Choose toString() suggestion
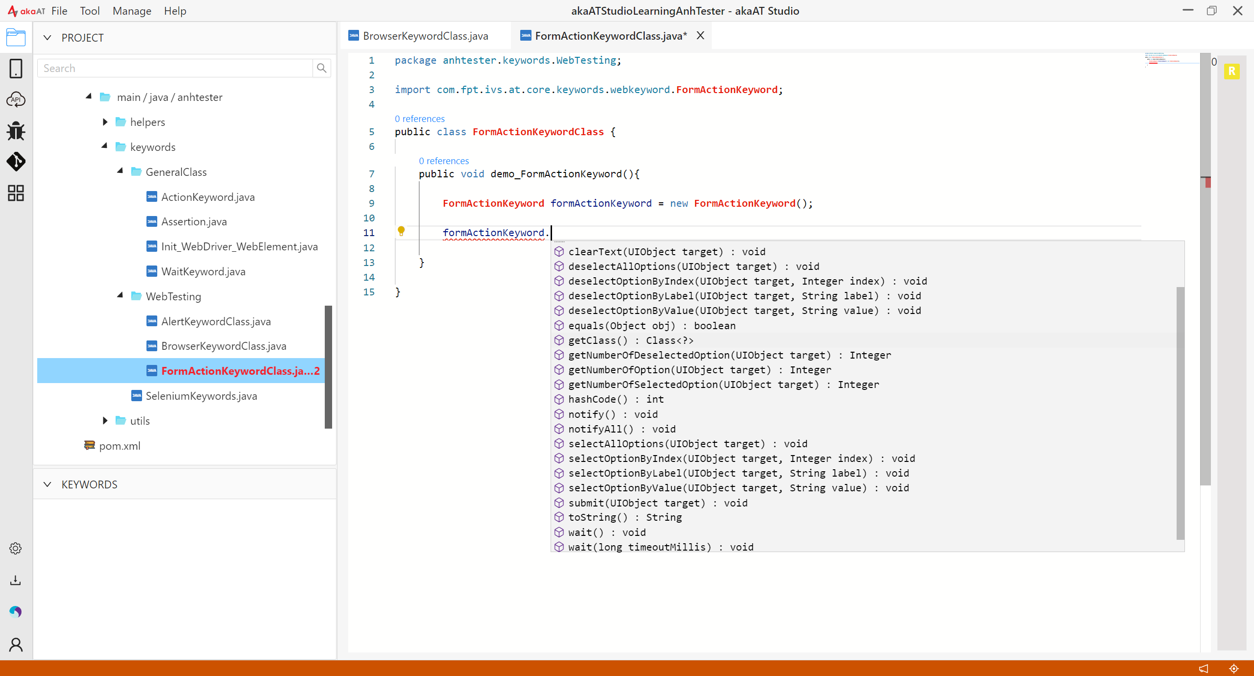This screenshot has width=1254, height=676. [863, 517]
